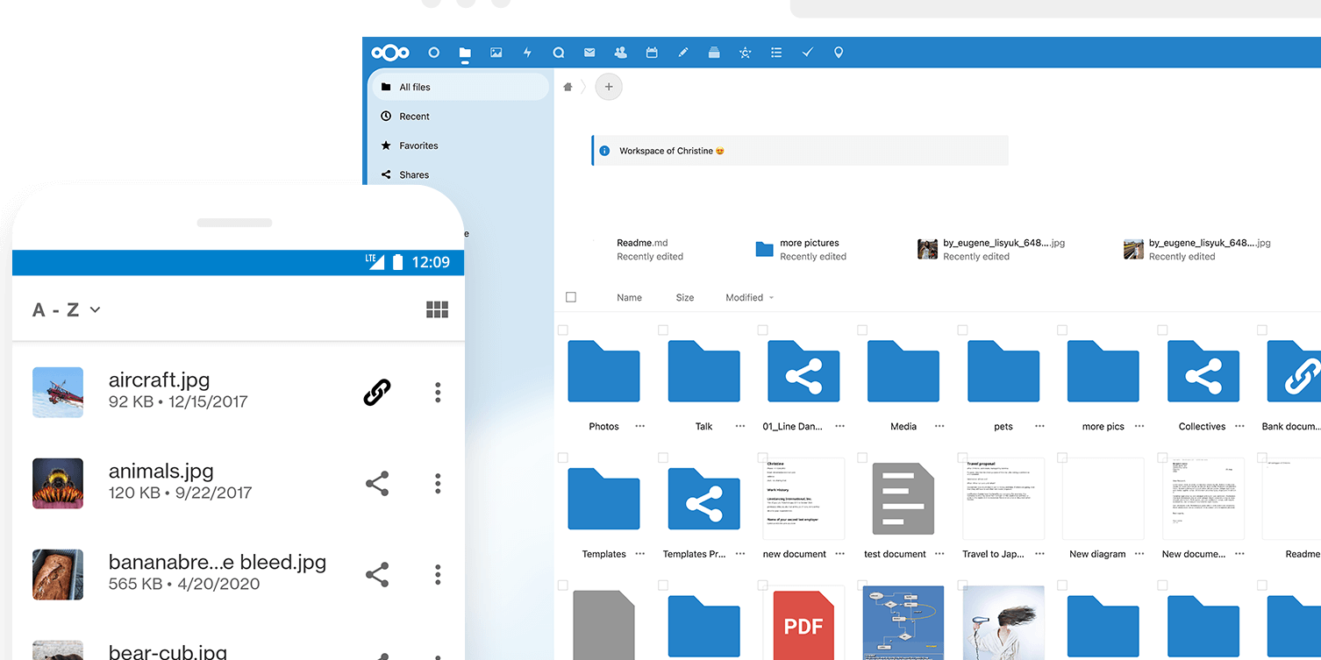Select the checkbox on the Photos folder
The width and height of the screenshot is (1321, 660).
[x=563, y=330]
